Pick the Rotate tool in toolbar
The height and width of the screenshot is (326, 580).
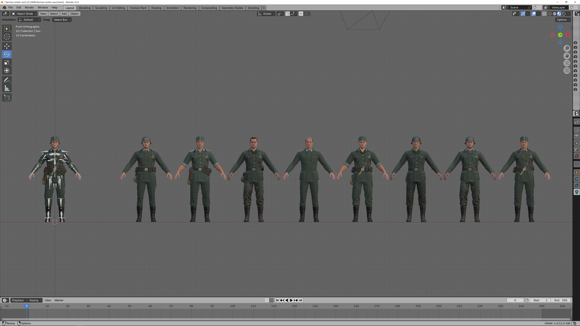7,54
